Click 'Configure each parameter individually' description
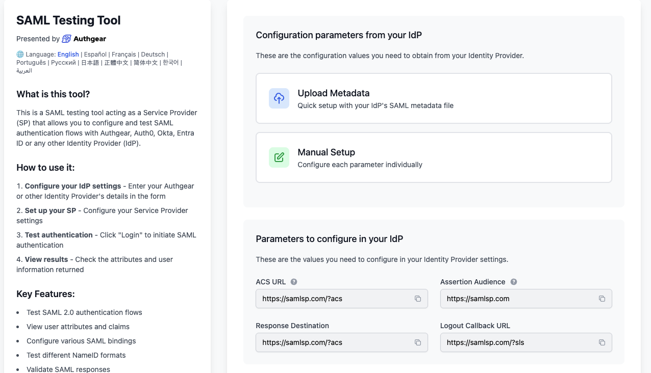 click(360, 165)
